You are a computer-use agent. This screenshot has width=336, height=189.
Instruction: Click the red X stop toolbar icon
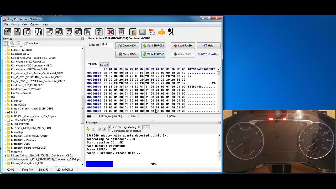tap(110, 32)
